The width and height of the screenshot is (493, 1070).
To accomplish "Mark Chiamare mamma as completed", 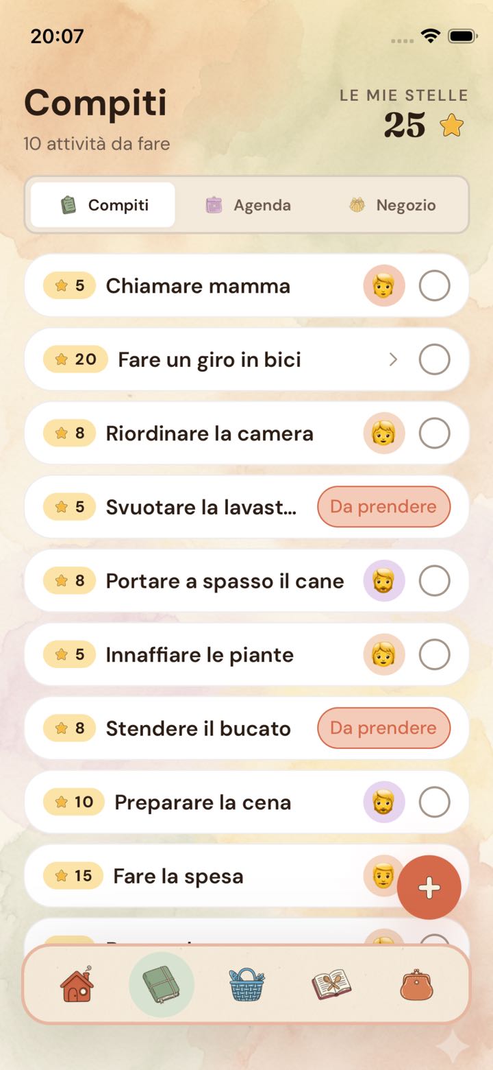I will pyautogui.click(x=434, y=285).
